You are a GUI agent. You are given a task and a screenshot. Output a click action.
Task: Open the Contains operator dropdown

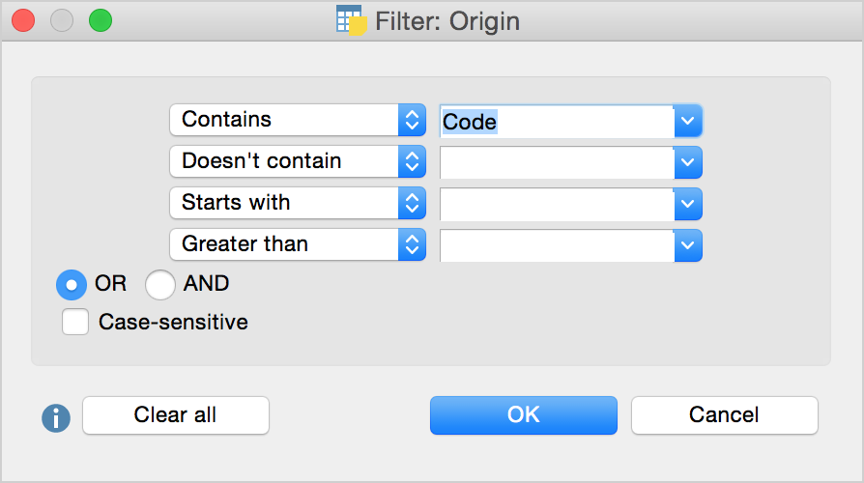pyautogui.click(x=297, y=121)
